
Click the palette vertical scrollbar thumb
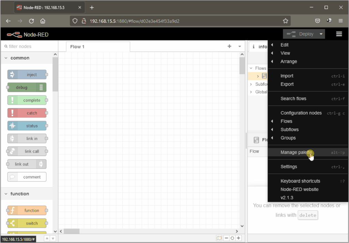(55, 74)
